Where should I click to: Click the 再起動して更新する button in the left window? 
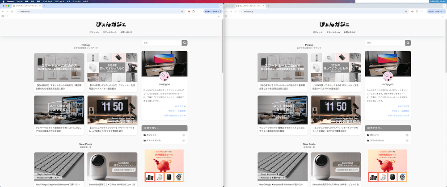[x=211, y=11]
